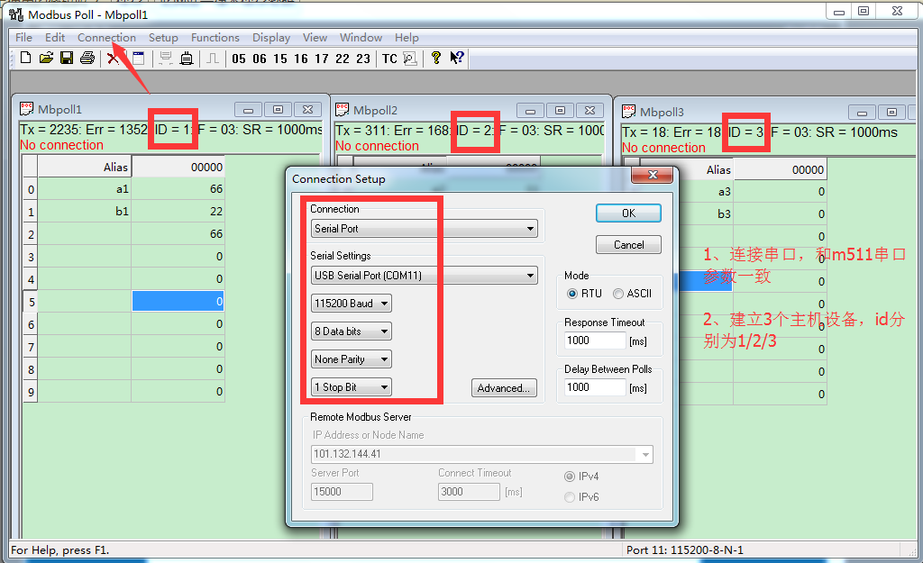The height and width of the screenshot is (563, 923).
Task: Click the Print toolbar icon
Action: pos(87,59)
